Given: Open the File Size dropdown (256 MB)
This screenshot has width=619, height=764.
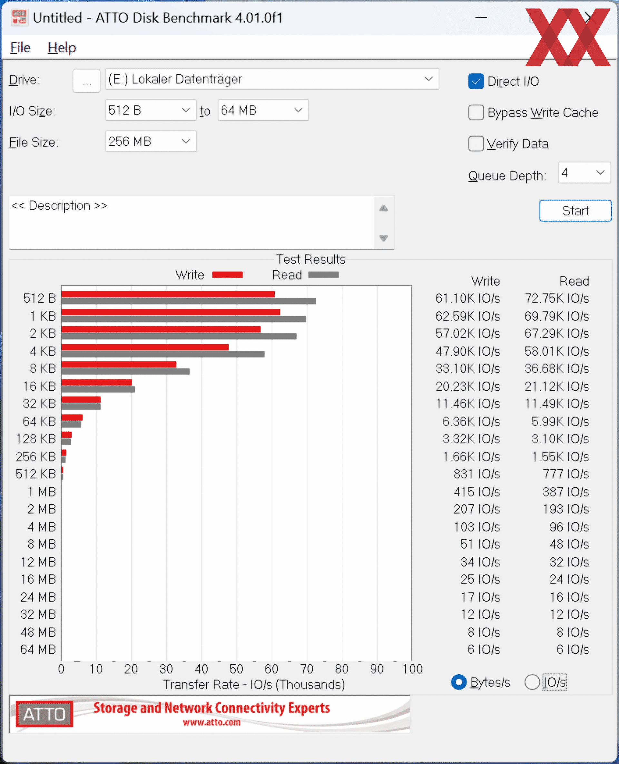Looking at the screenshot, I should [x=151, y=141].
